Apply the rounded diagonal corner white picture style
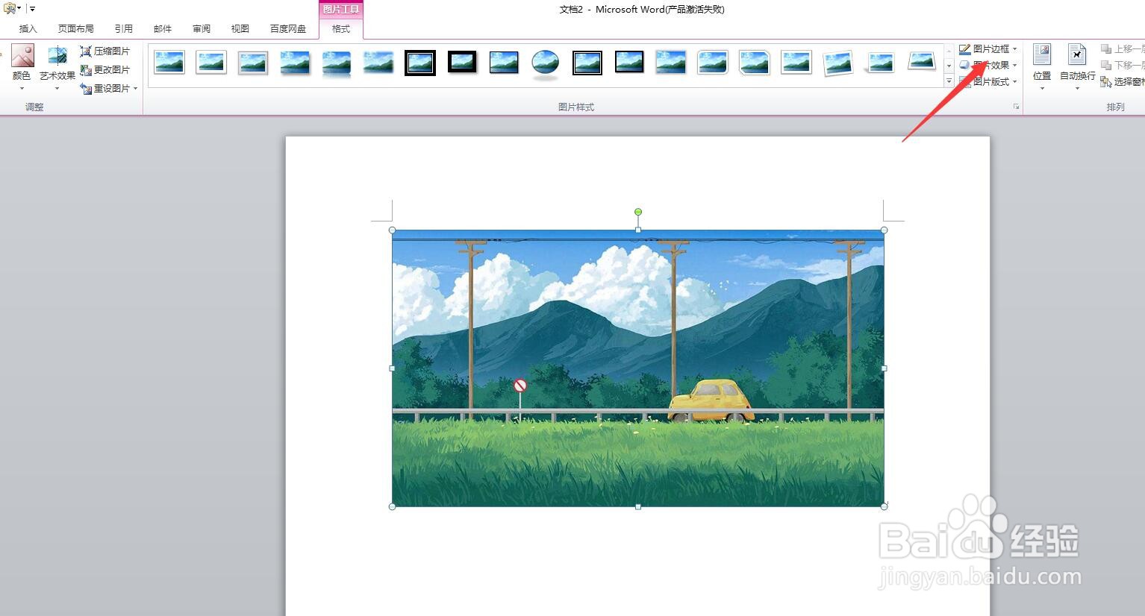The height and width of the screenshot is (616, 1145). click(x=713, y=63)
